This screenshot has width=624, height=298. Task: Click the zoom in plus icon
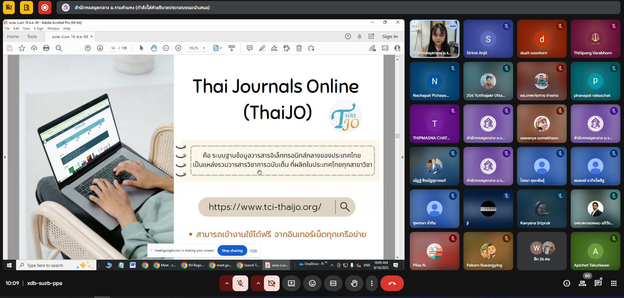[x=178, y=48]
